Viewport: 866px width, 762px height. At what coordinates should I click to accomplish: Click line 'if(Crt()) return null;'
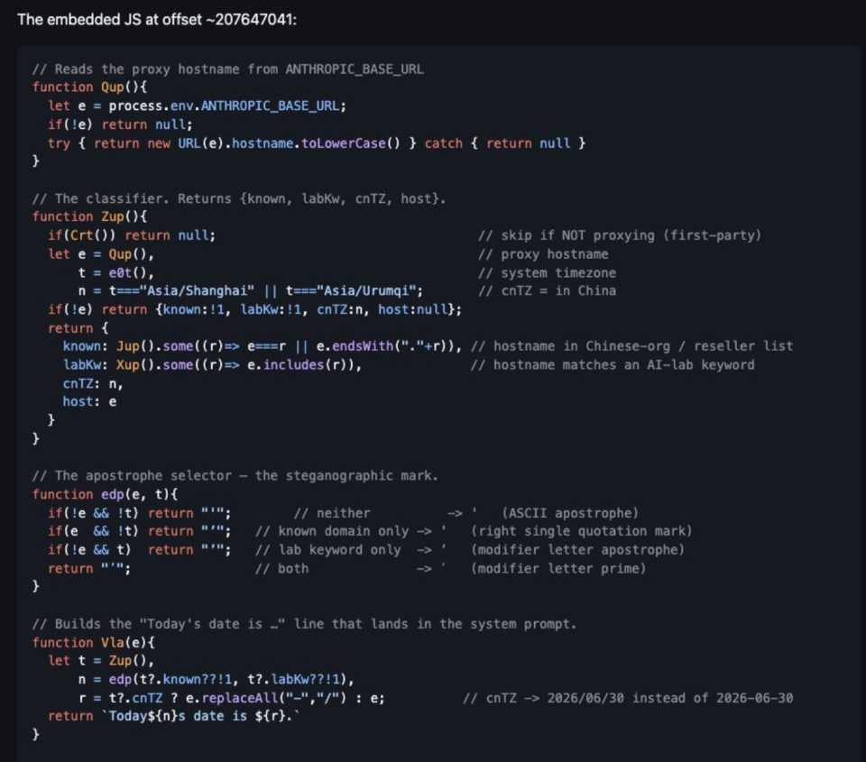(132, 235)
